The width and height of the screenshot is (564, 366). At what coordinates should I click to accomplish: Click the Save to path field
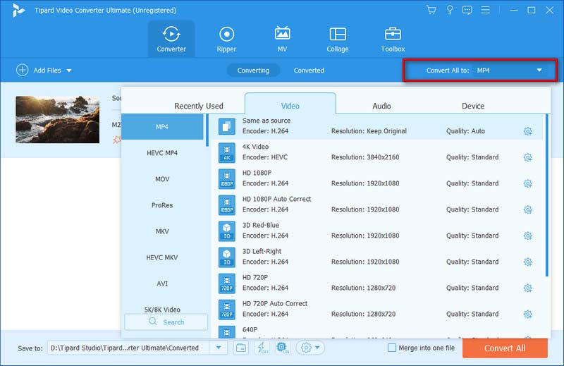(130, 348)
